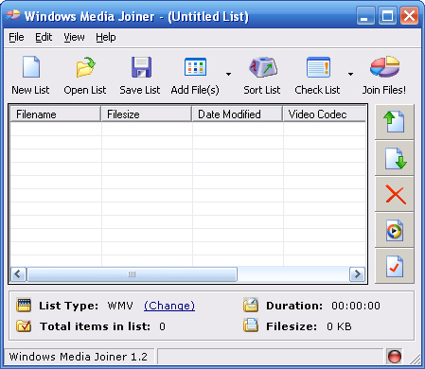This screenshot has width=425, height=369.
Task: Open the Help menu
Action: point(106,37)
